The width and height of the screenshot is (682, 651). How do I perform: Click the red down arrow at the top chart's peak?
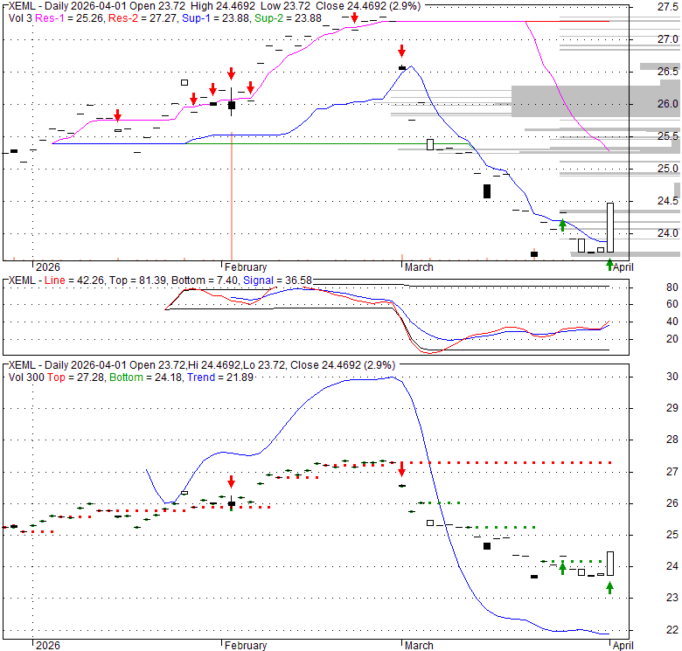(x=353, y=17)
